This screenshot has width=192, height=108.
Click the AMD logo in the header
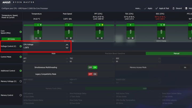[6, 2]
